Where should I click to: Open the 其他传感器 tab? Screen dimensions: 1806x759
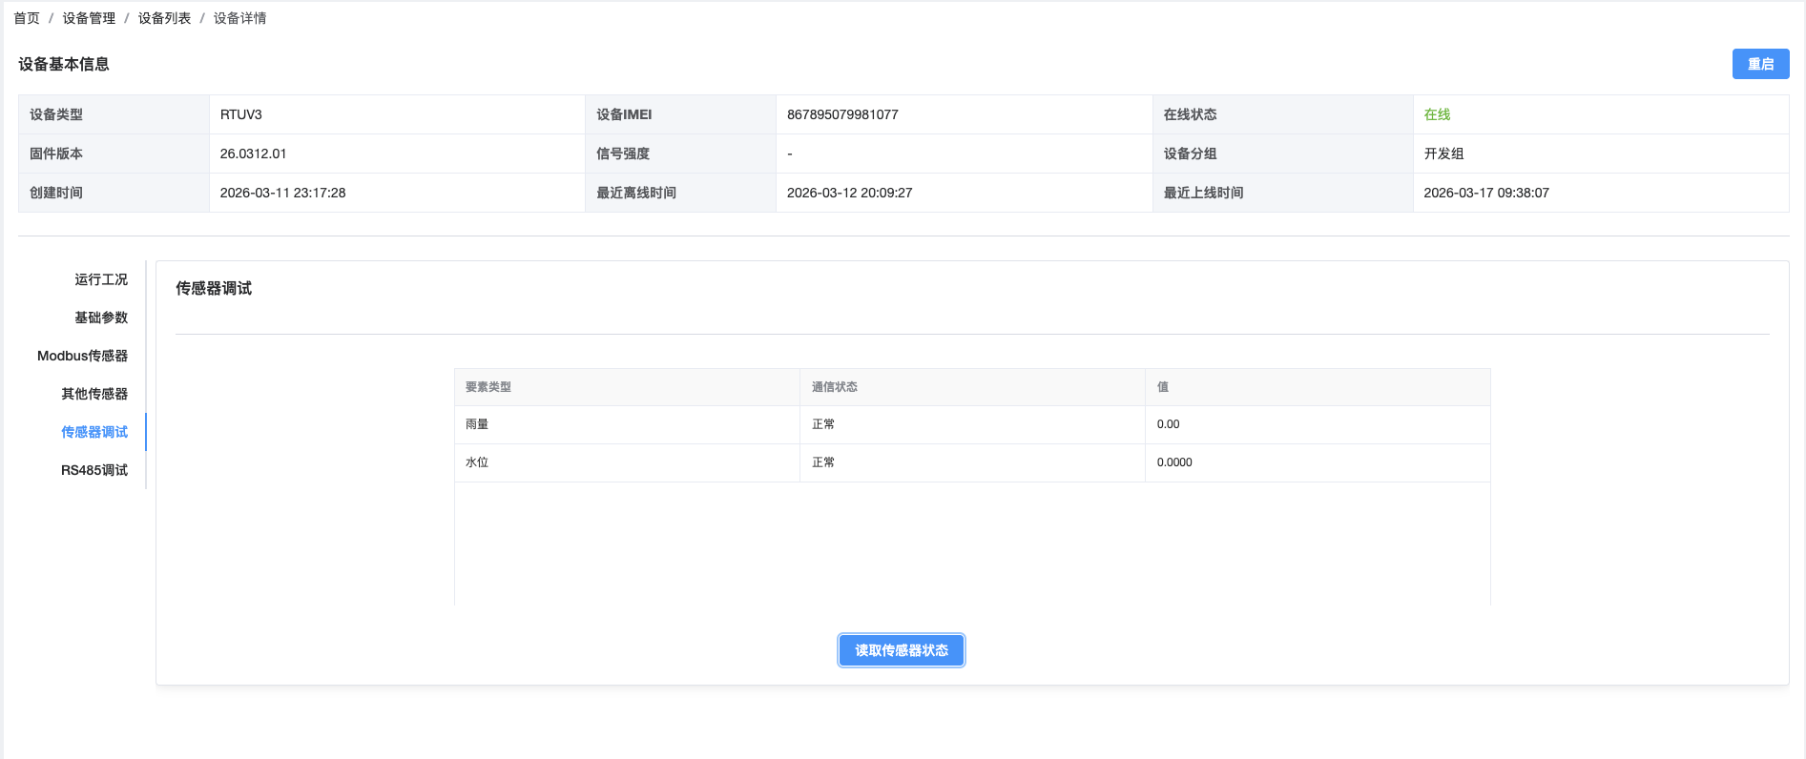point(93,394)
